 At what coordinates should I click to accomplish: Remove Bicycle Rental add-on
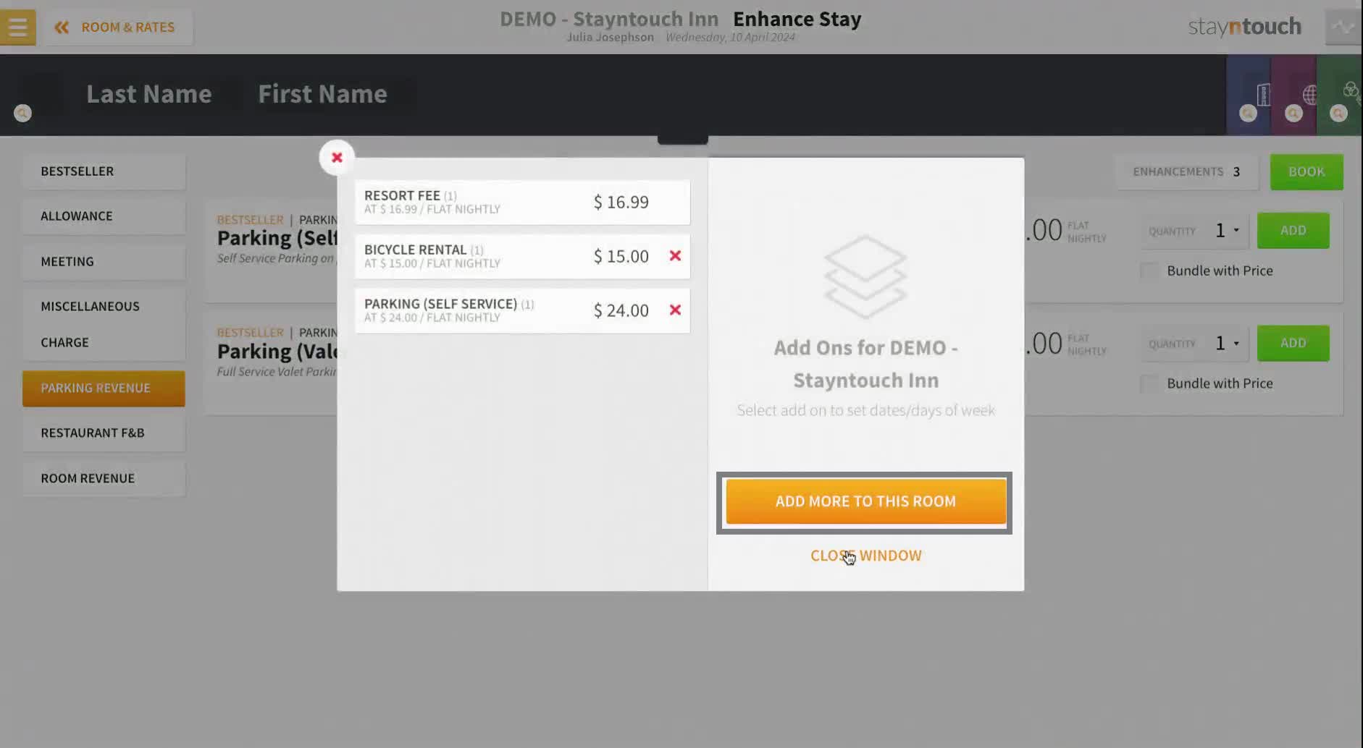[x=675, y=255]
